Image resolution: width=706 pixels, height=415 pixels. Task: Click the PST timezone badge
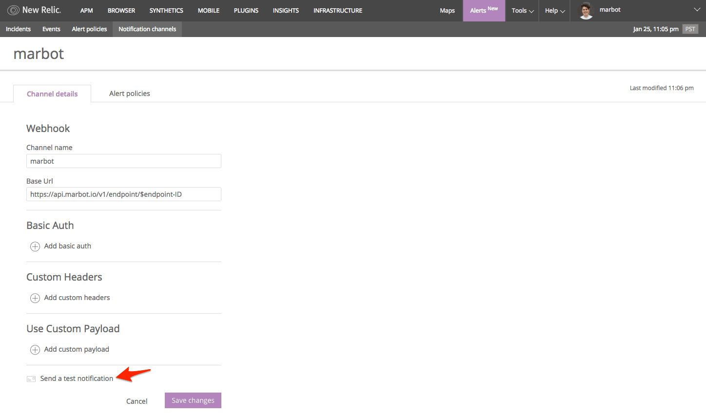point(690,29)
